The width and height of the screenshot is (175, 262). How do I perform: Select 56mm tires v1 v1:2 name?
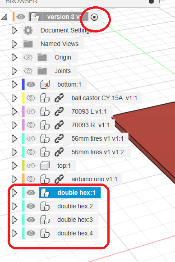97,152
